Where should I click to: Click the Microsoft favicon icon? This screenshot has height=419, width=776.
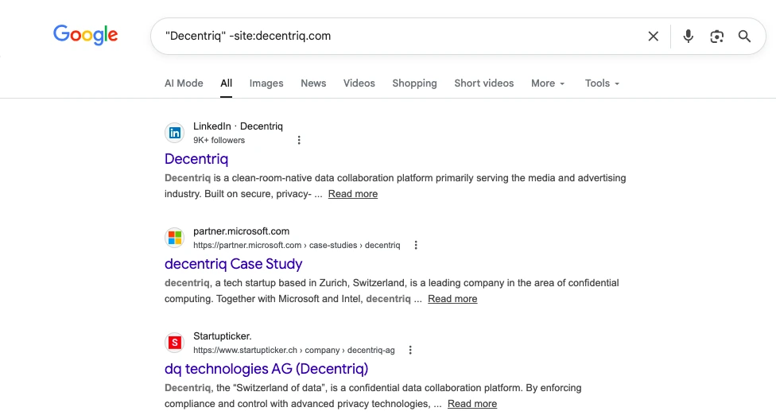click(x=174, y=238)
